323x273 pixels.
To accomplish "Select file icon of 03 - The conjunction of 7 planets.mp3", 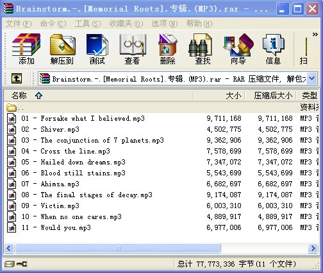I will click(x=12, y=140).
